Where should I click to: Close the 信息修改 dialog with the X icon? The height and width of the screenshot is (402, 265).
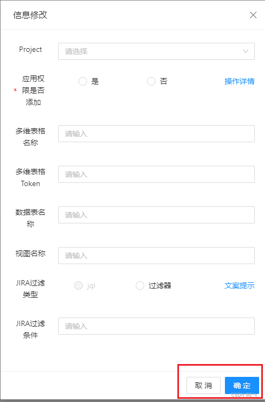253,15
